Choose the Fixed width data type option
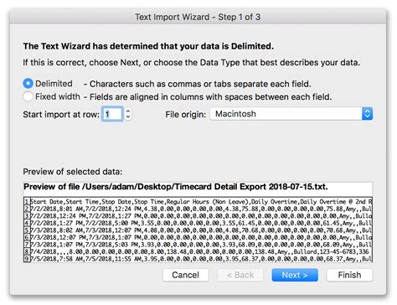397x305 pixels. [x=28, y=96]
